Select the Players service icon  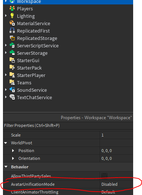(x=12, y=9)
